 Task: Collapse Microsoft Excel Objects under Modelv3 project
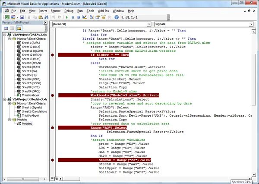(x=9, y=104)
